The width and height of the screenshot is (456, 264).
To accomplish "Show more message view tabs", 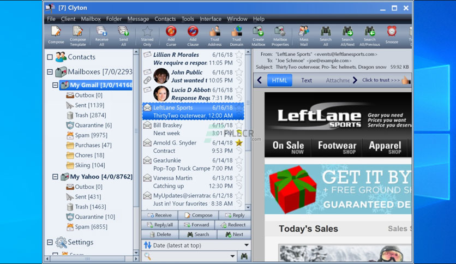I will (x=355, y=80).
